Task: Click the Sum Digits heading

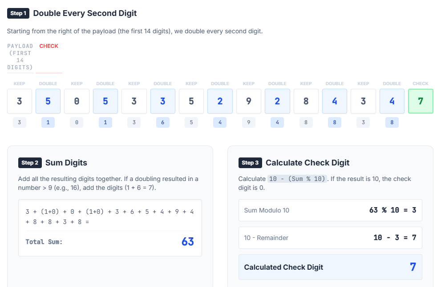Action: [x=66, y=163]
